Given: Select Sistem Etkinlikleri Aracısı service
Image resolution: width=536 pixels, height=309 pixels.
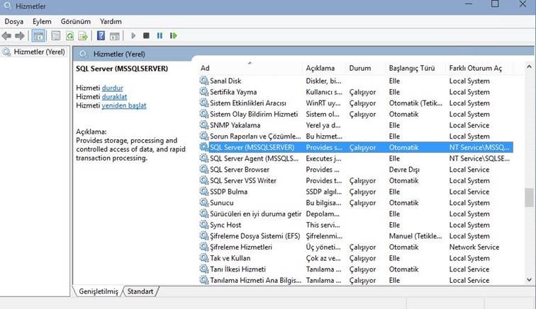Looking at the screenshot, I should click(x=248, y=103).
